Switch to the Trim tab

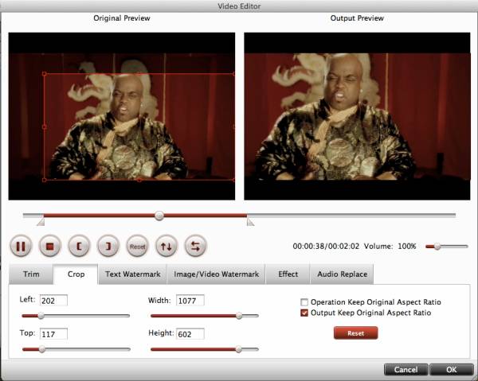coord(31,274)
